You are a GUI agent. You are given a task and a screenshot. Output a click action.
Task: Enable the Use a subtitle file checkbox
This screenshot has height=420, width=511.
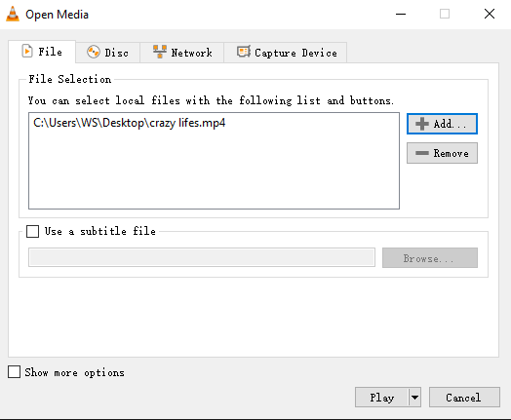tap(32, 232)
